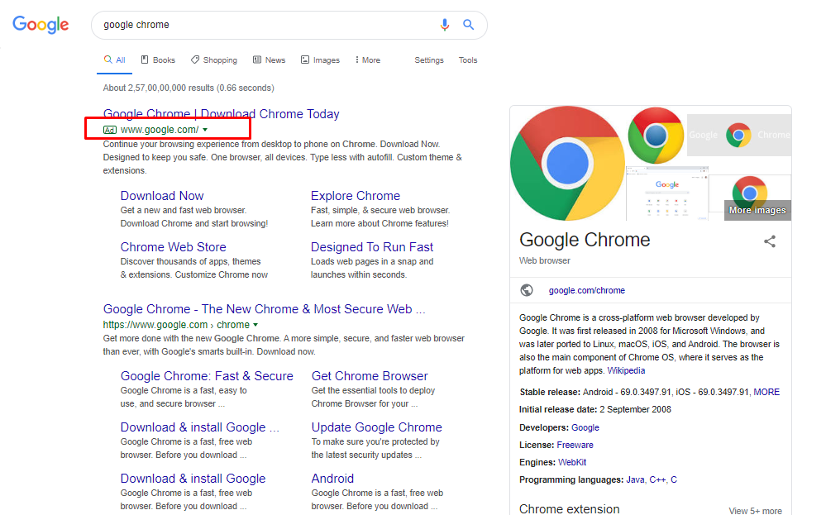Screen dimensions: 826x515
Task: Switch to the Books tab
Action: (x=158, y=60)
